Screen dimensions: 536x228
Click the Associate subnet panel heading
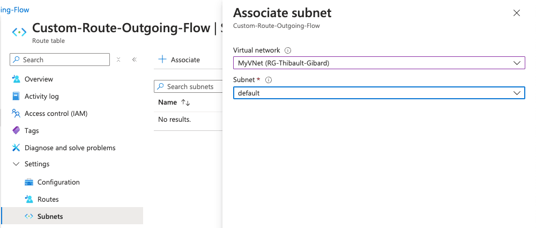[282, 13]
